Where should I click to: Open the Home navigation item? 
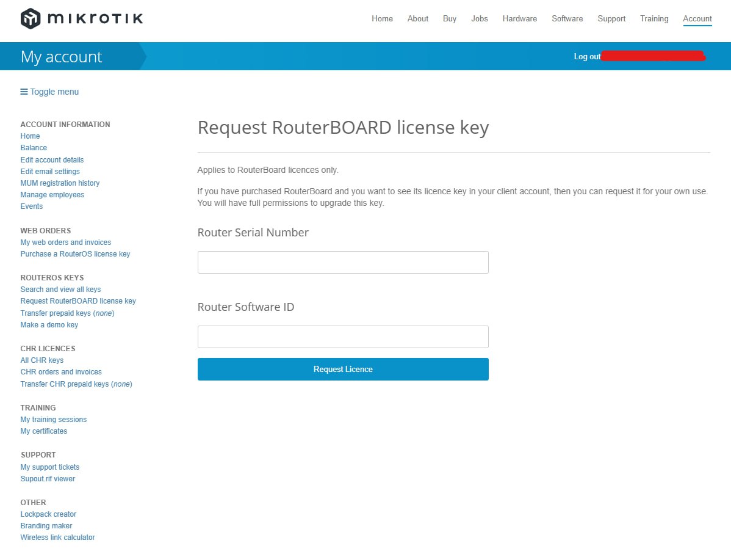[x=382, y=19]
